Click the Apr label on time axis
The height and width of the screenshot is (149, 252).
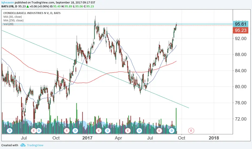point(118,138)
